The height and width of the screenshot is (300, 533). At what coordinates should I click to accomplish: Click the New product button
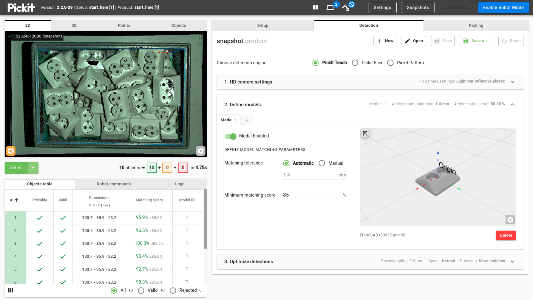click(x=385, y=41)
